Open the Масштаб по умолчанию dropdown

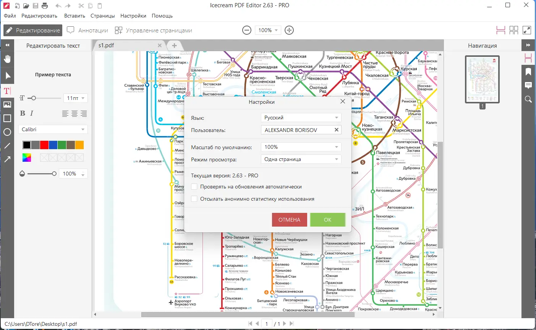[301, 147]
